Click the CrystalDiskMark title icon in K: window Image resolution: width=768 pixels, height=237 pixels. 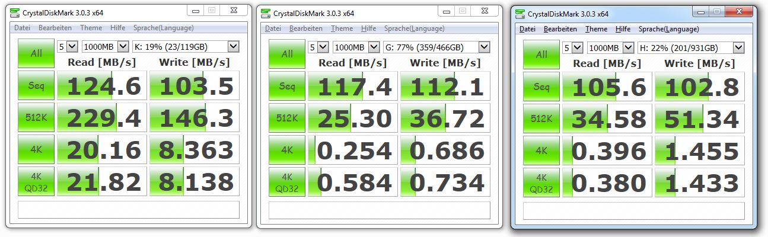[15, 13]
